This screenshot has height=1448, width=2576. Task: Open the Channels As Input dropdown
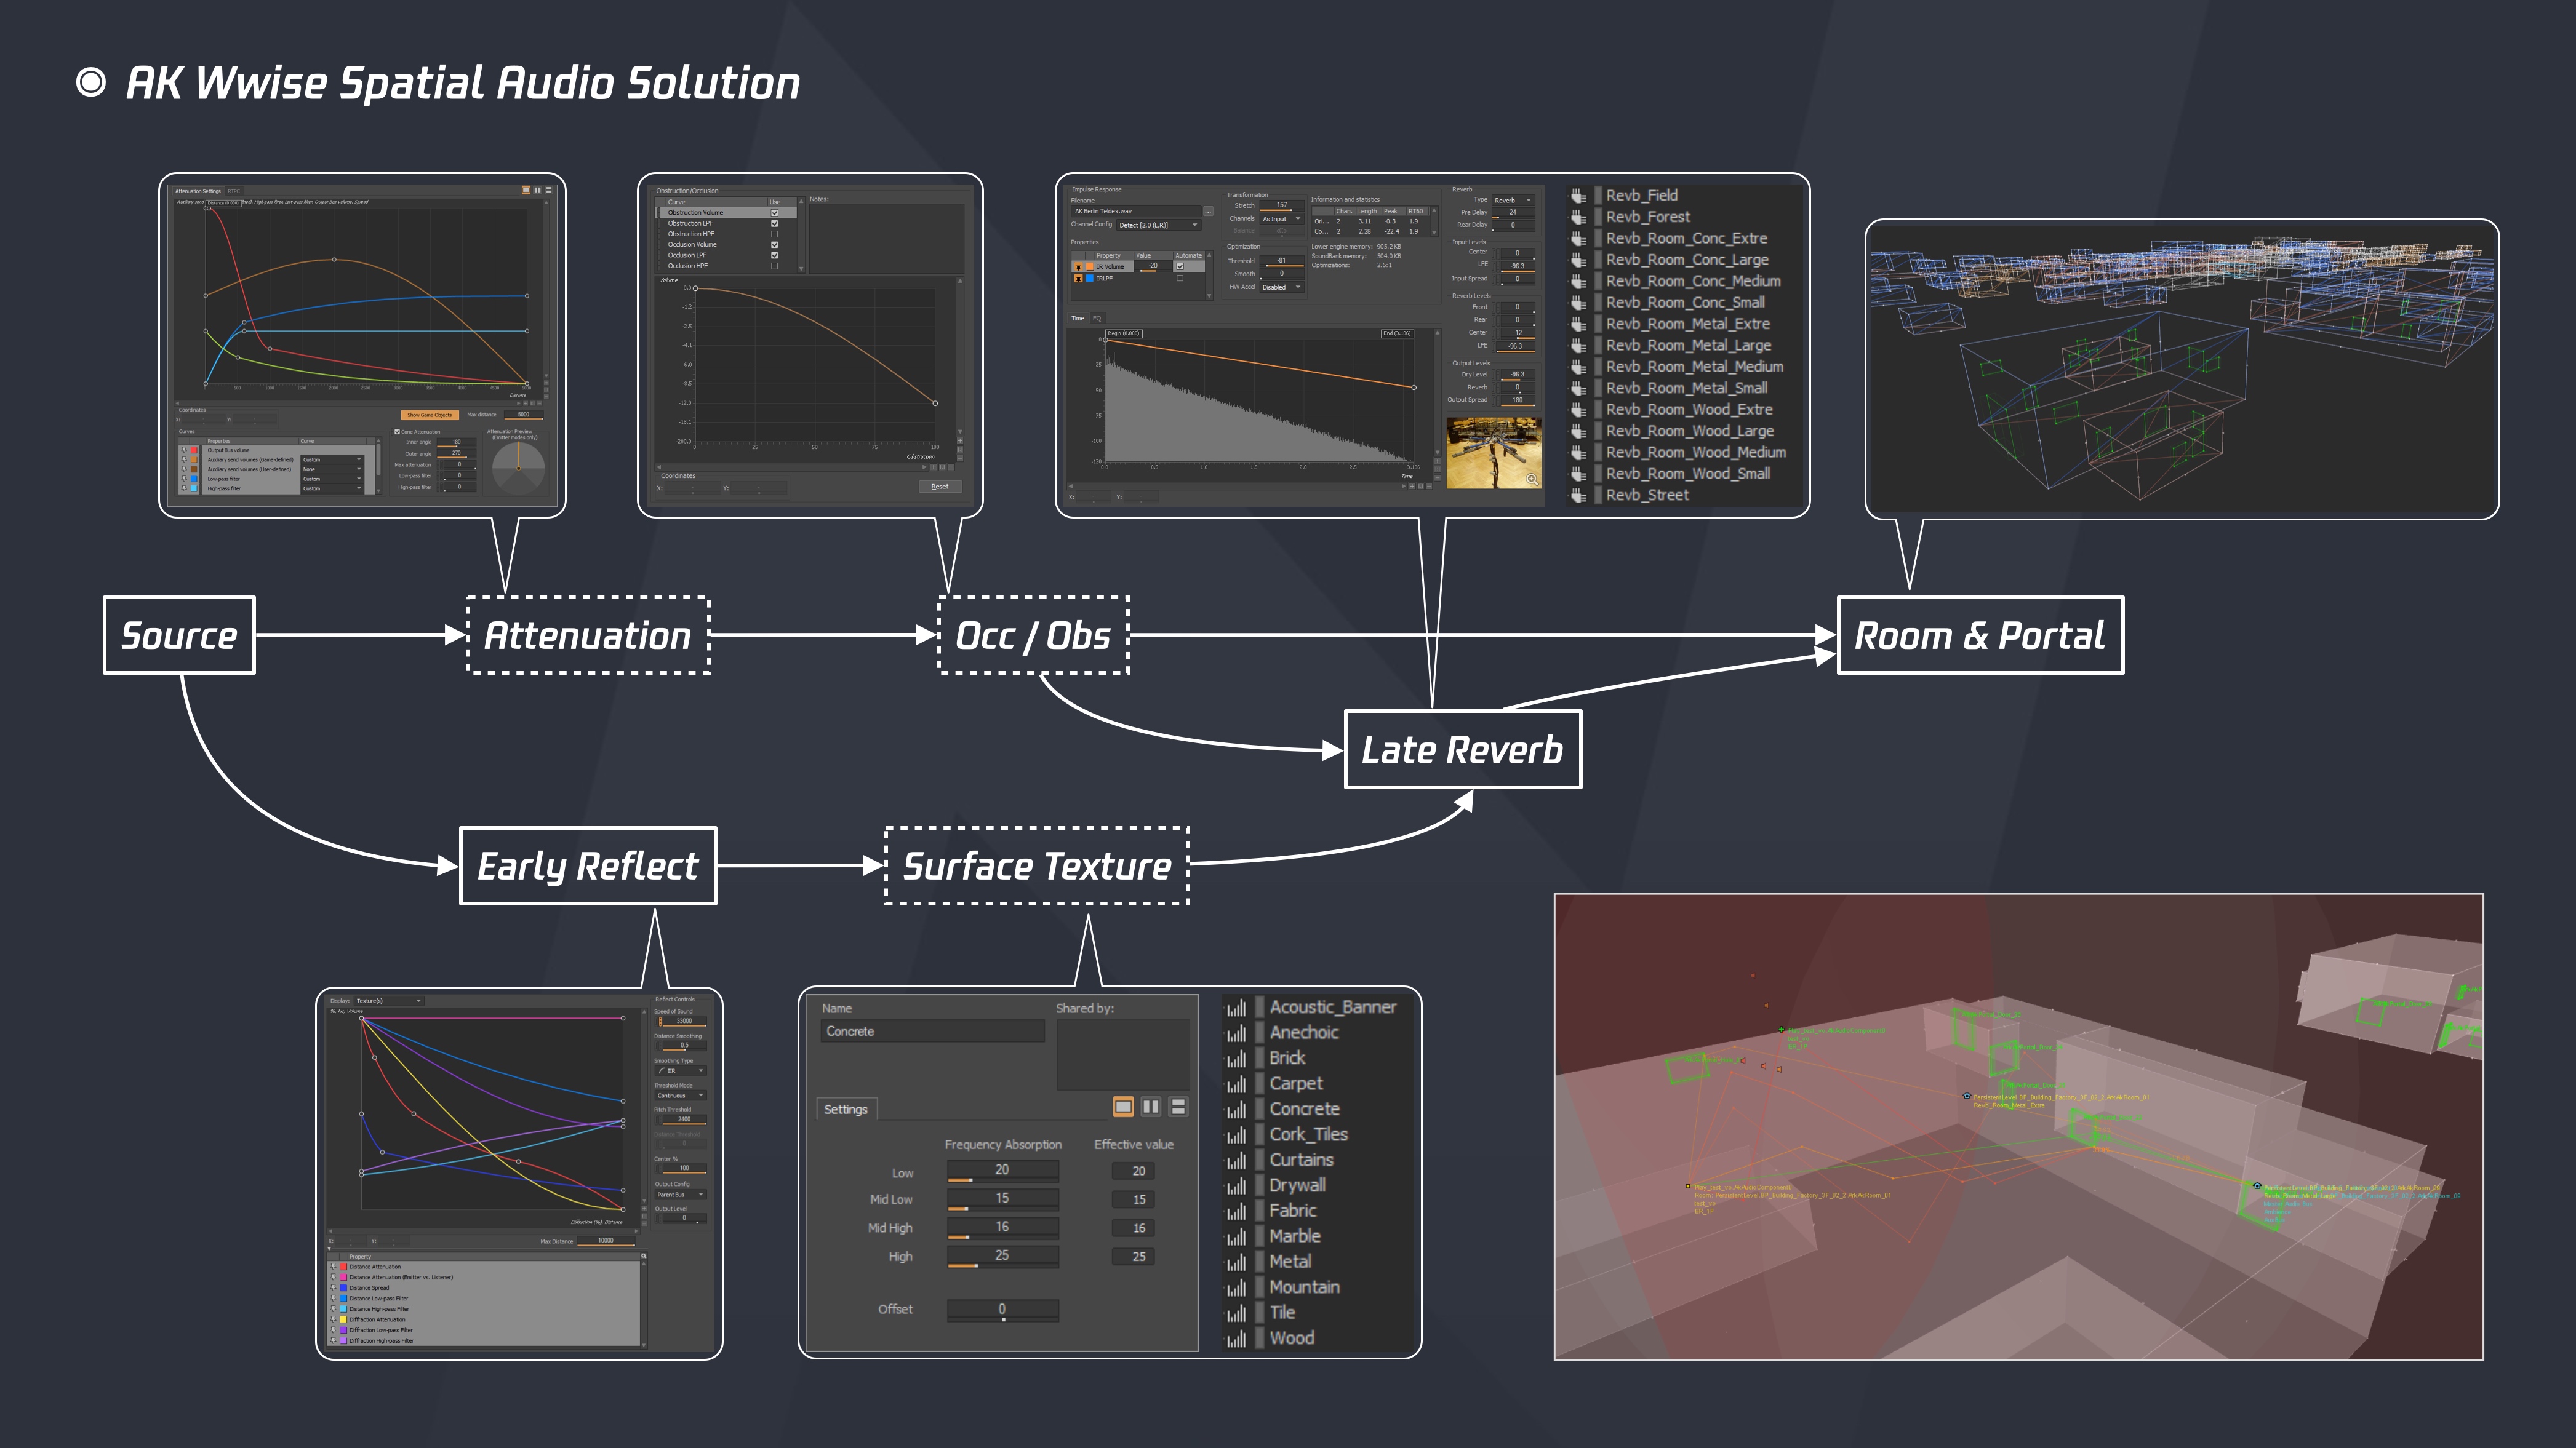[1282, 219]
